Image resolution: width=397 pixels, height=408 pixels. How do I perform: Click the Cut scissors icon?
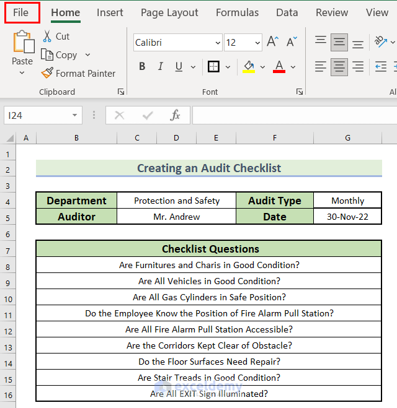point(47,37)
